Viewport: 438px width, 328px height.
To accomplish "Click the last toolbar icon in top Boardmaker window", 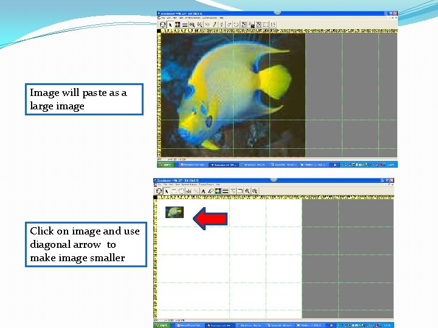I will (273, 24).
